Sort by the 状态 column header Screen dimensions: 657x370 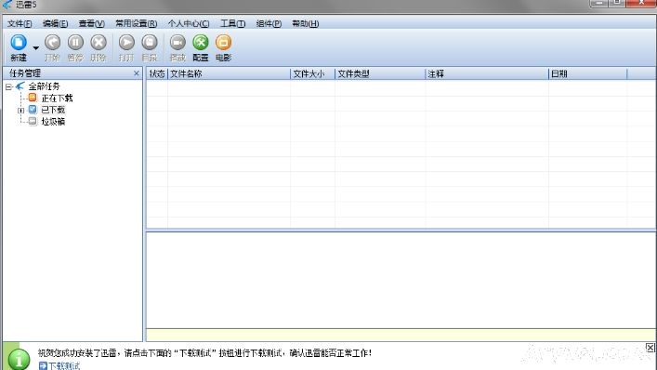pyautogui.click(x=157, y=73)
